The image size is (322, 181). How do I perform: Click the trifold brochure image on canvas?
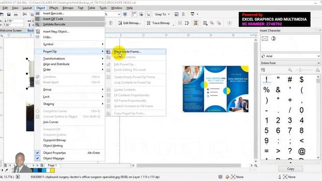(x=215, y=89)
